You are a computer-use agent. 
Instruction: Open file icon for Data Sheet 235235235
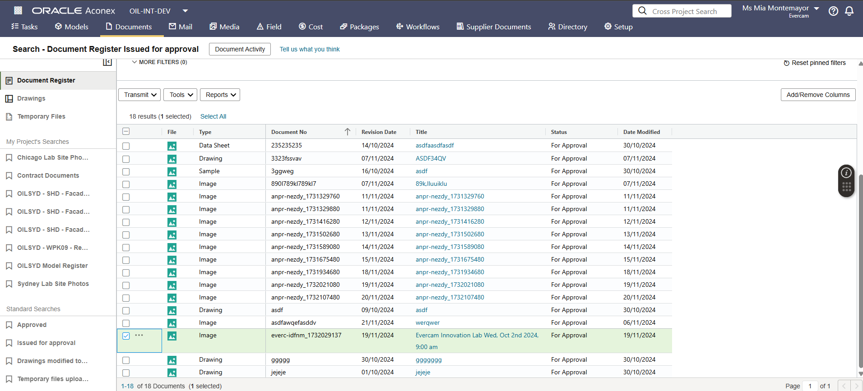172,146
